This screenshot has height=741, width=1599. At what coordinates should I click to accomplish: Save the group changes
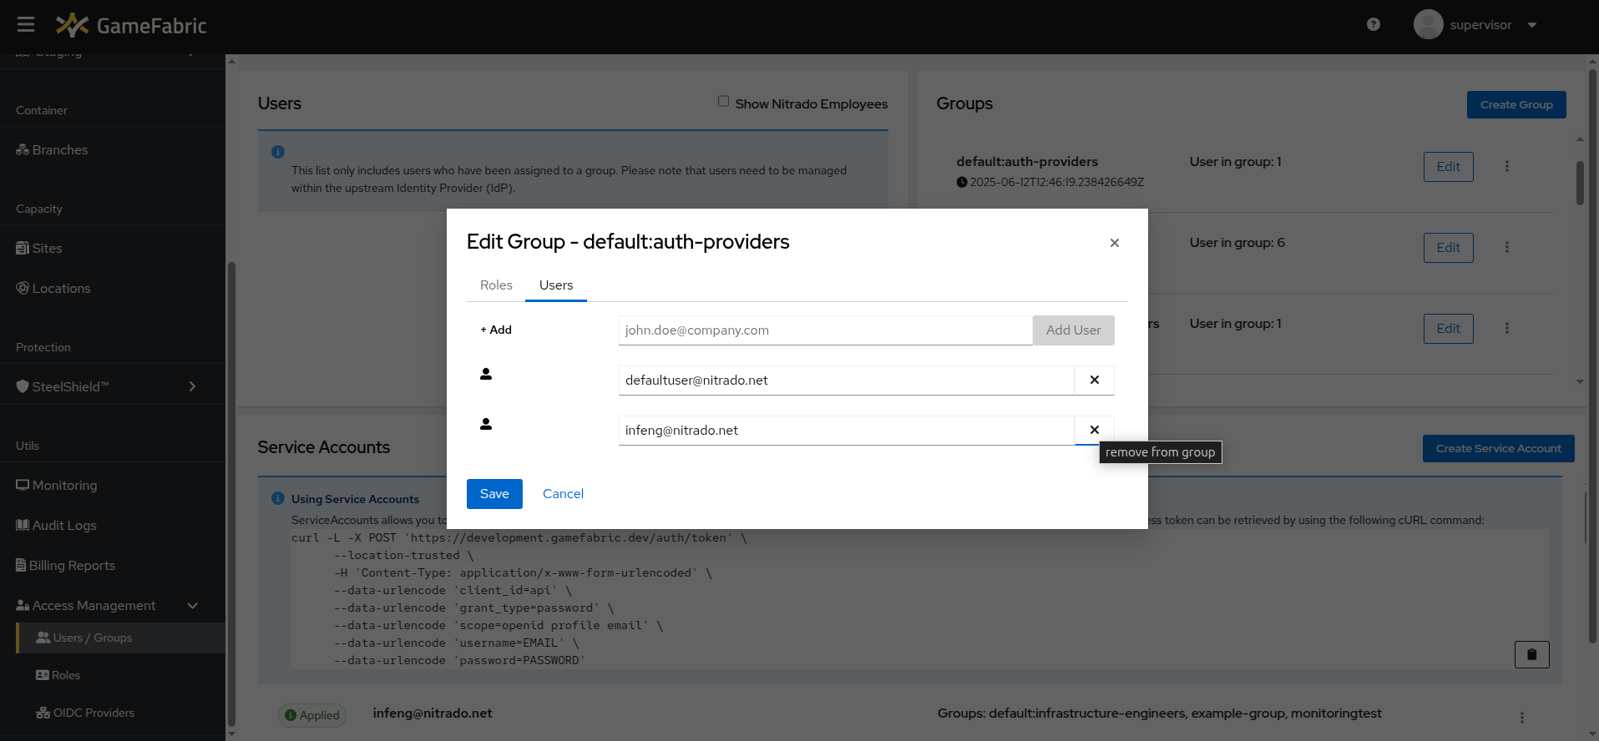coord(494,494)
